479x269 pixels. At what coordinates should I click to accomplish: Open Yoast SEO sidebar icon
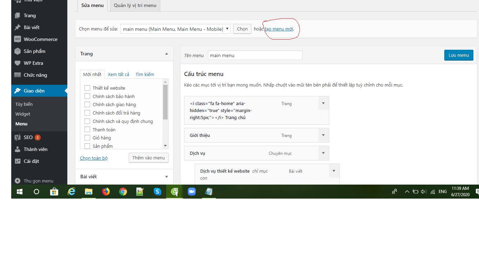click(18, 137)
